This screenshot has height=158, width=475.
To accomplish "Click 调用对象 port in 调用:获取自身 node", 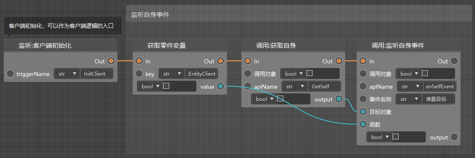I will (248, 74).
